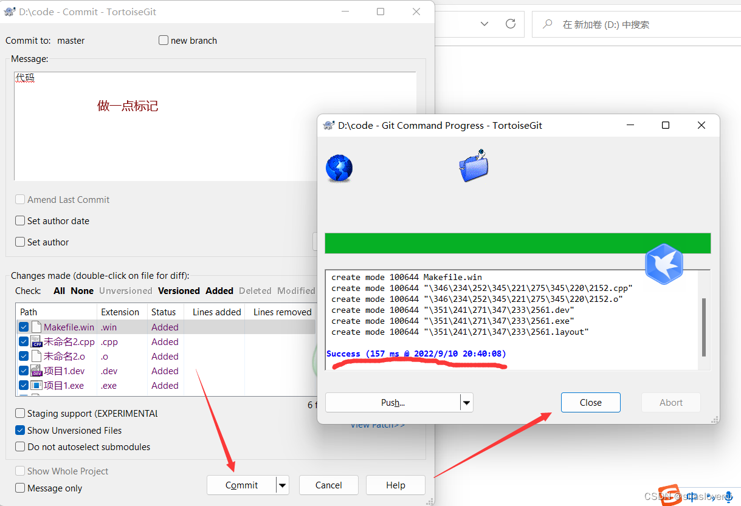Click the green progress bar
Image resolution: width=741 pixels, height=506 pixels.
[x=517, y=243]
